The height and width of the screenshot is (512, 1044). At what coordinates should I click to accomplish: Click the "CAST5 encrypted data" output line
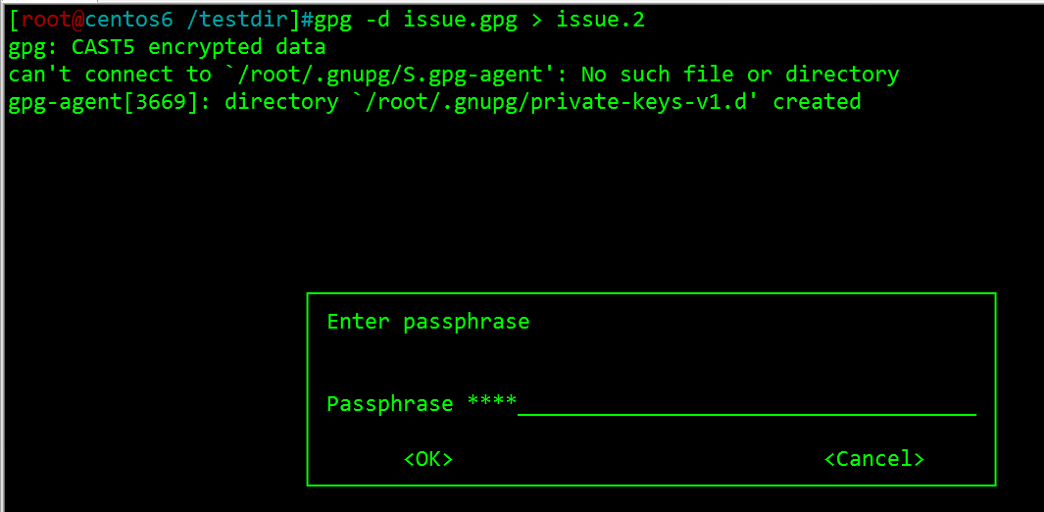(198, 48)
